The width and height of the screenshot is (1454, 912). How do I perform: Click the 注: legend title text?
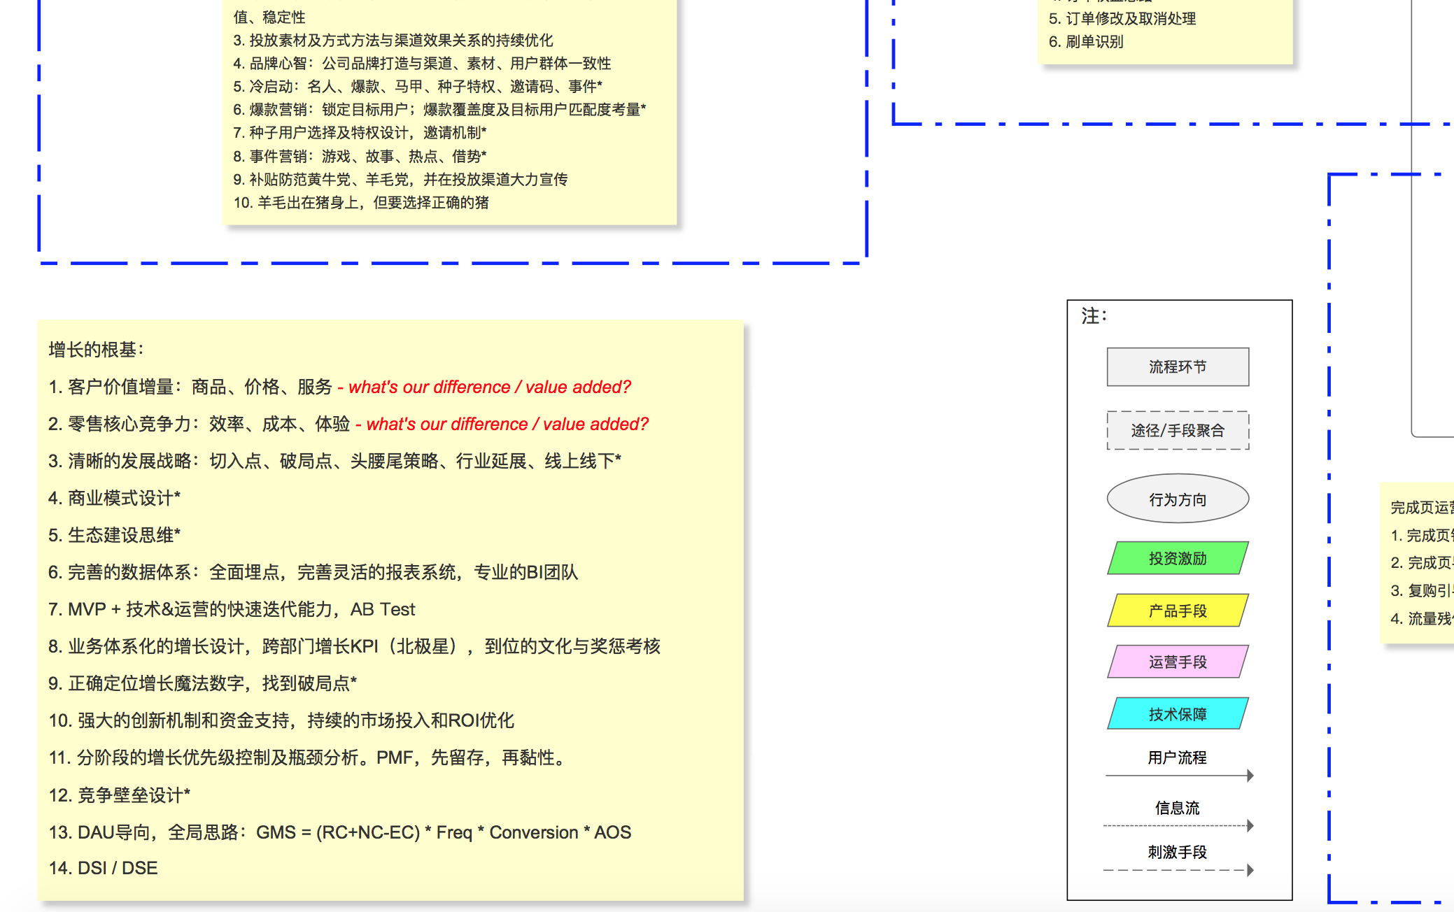tap(1094, 316)
